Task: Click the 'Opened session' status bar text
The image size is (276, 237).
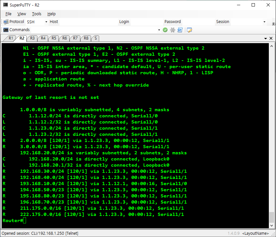Action: (40, 233)
